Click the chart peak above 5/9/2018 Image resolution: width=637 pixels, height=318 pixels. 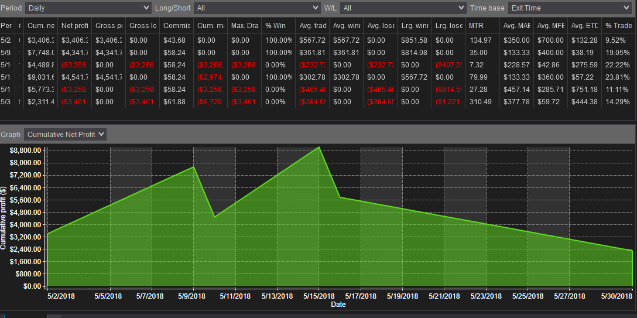coord(193,166)
